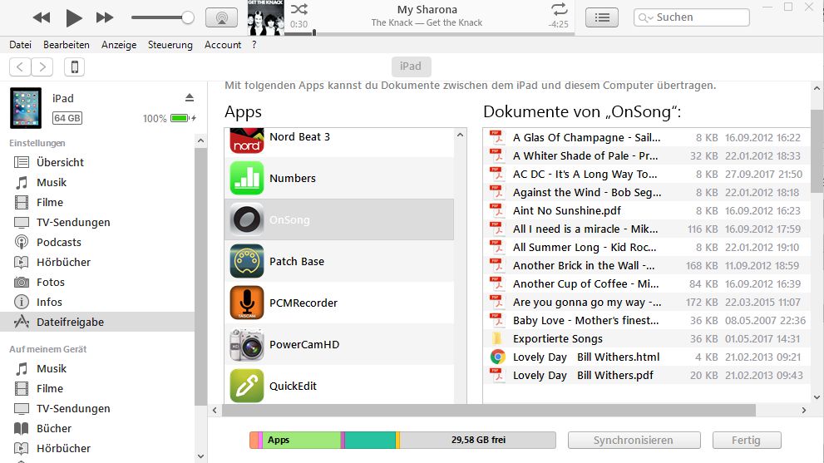Toggle repeat playback icon
This screenshot has width=824, height=463.
[559, 9]
